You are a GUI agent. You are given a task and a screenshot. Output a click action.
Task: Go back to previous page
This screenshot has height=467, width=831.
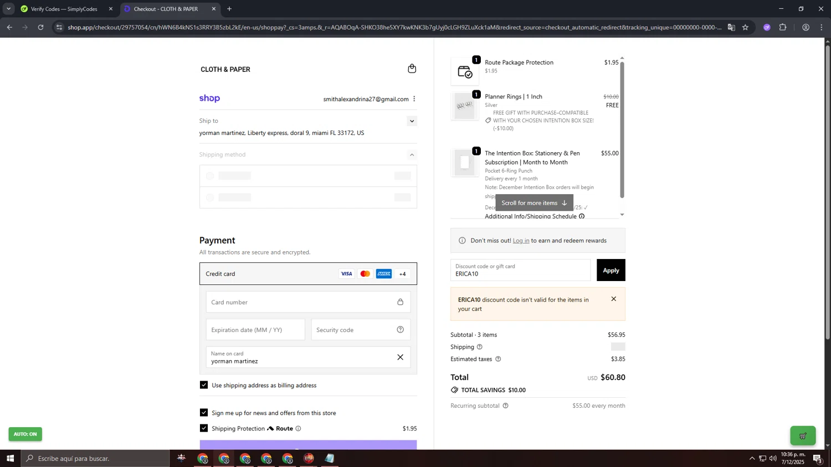coord(9,27)
